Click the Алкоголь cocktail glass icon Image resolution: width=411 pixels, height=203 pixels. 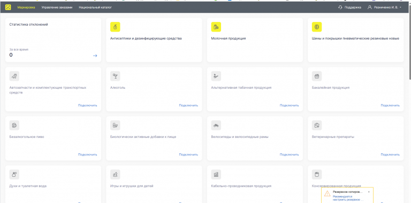click(115, 76)
